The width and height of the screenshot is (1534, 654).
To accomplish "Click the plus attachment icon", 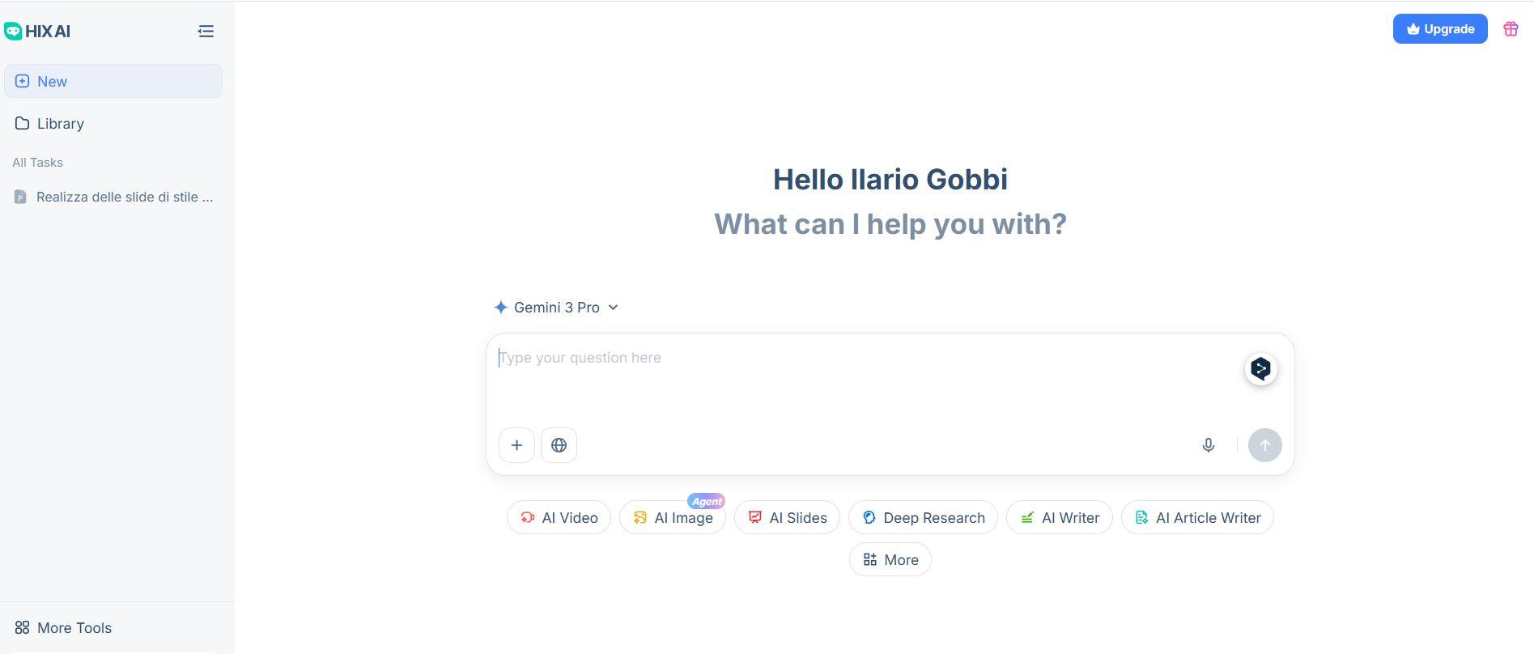I will point(516,445).
